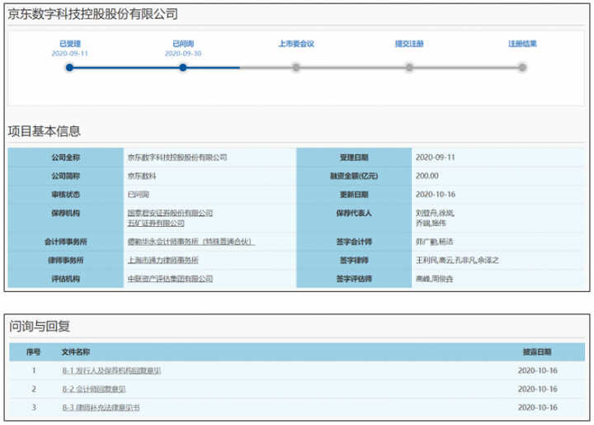Screen dimensions: 594x425
Task: Click the 已受理 timeline dot
Action: point(69,68)
